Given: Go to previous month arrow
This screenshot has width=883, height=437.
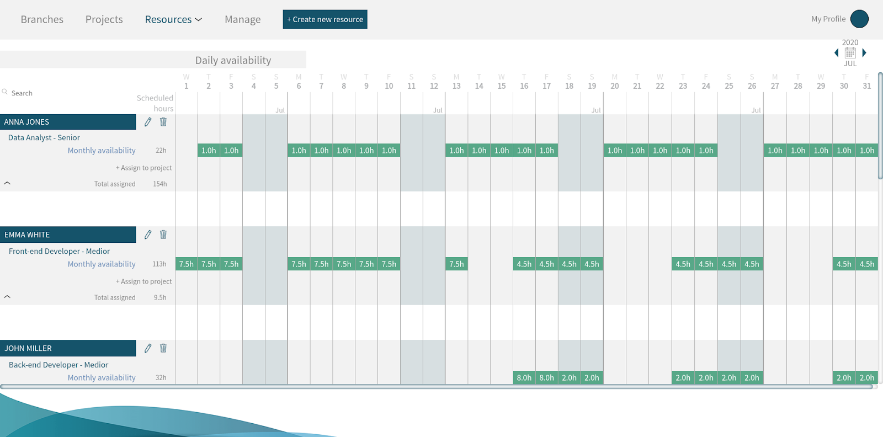Looking at the screenshot, I should 837,53.
